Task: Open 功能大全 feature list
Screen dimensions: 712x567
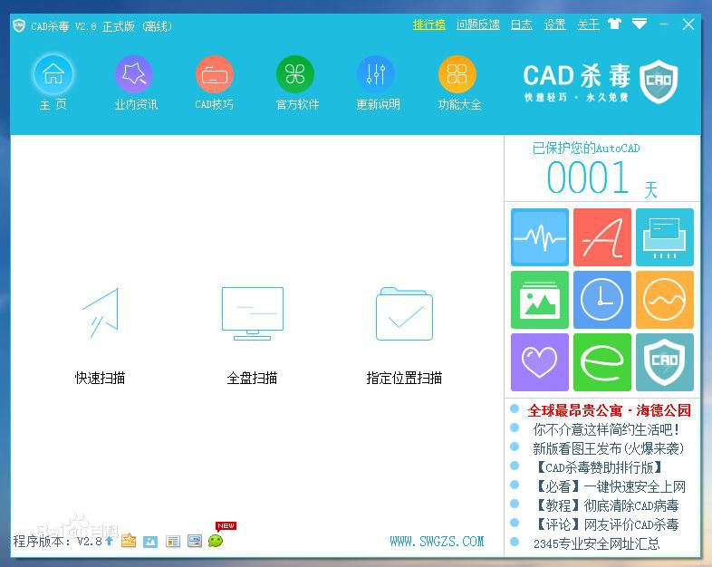Action: coord(457,74)
